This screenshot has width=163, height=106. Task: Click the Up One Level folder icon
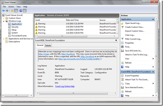coord(12,11)
